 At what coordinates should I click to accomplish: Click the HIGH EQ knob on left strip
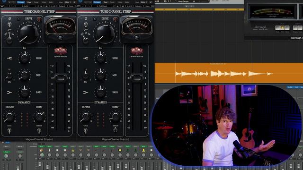24,58
